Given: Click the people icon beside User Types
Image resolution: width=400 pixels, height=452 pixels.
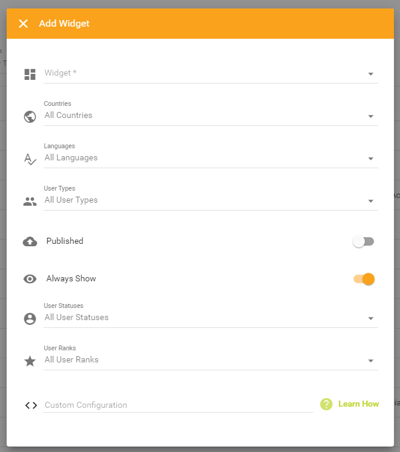Looking at the screenshot, I should (x=30, y=201).
